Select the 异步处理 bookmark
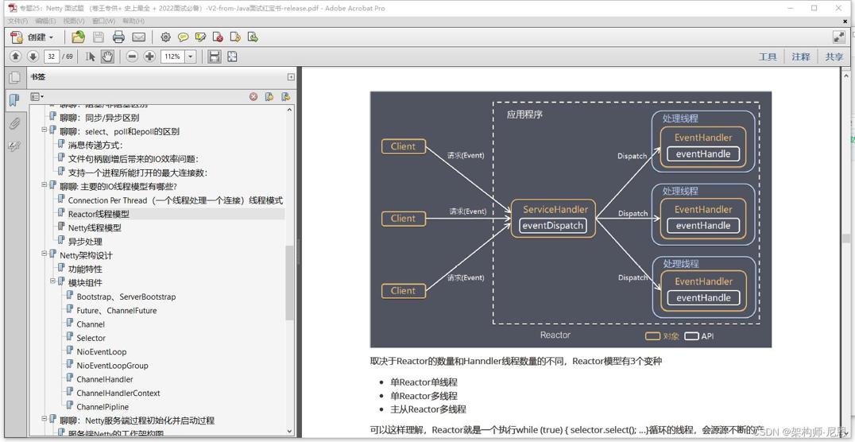This screenshot has height=442, width=855. 85,241
